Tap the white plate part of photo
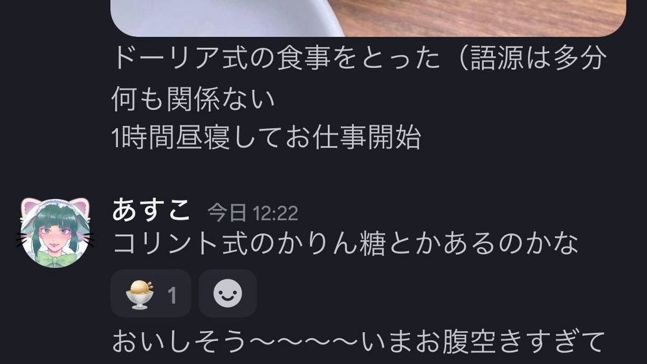Screen dimensions: 647x364 (x=223, y=17)
